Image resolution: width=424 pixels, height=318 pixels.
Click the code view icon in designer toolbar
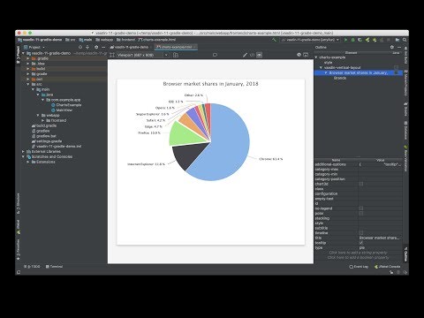tap(252, 55)
